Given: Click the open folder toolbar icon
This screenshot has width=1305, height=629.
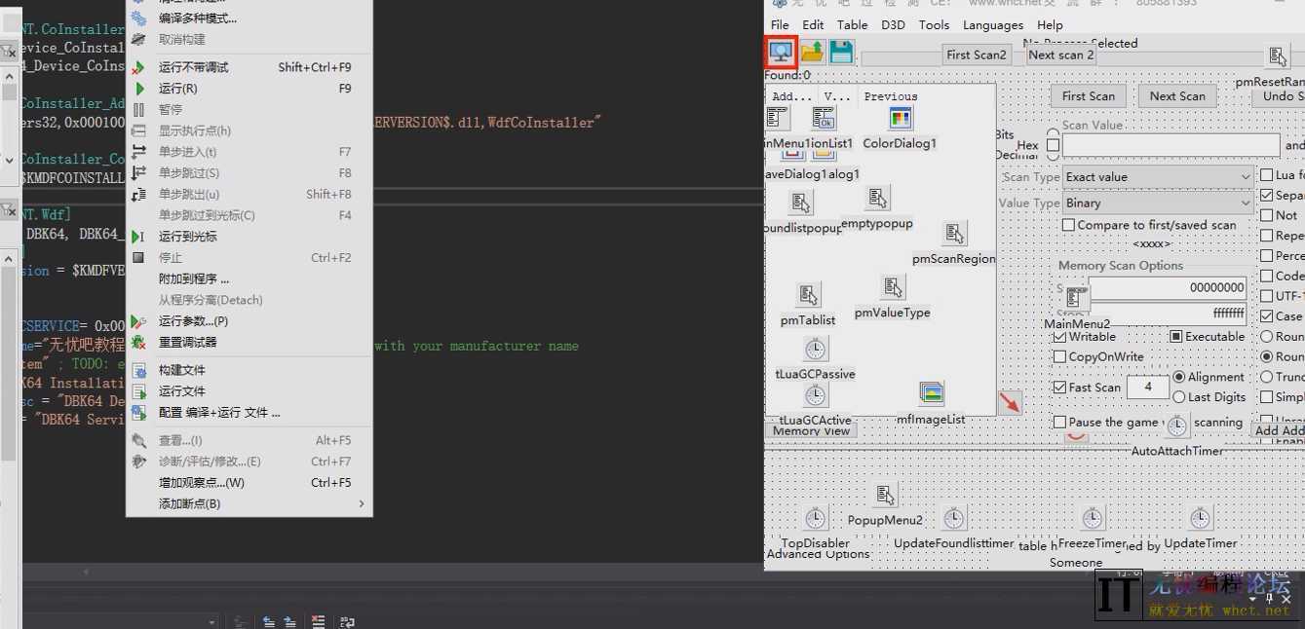Looking at the screenshot, I should [812, 53].
